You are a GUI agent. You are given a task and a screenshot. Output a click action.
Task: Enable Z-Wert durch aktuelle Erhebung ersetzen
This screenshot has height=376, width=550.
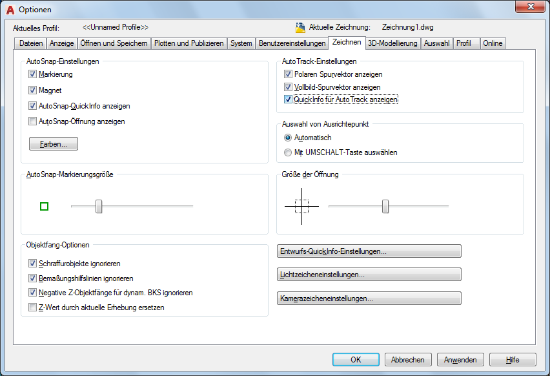33,308
